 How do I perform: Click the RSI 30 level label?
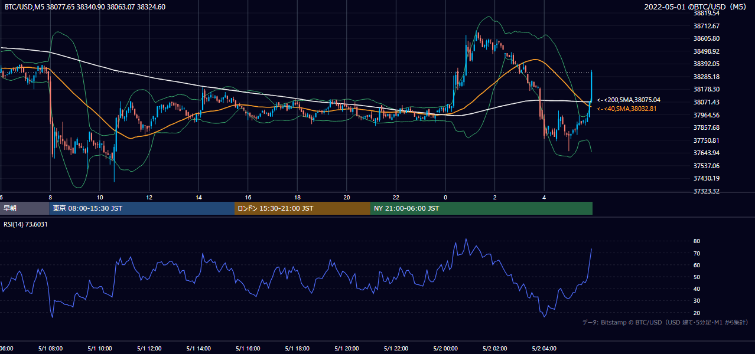tap(697, 300)
